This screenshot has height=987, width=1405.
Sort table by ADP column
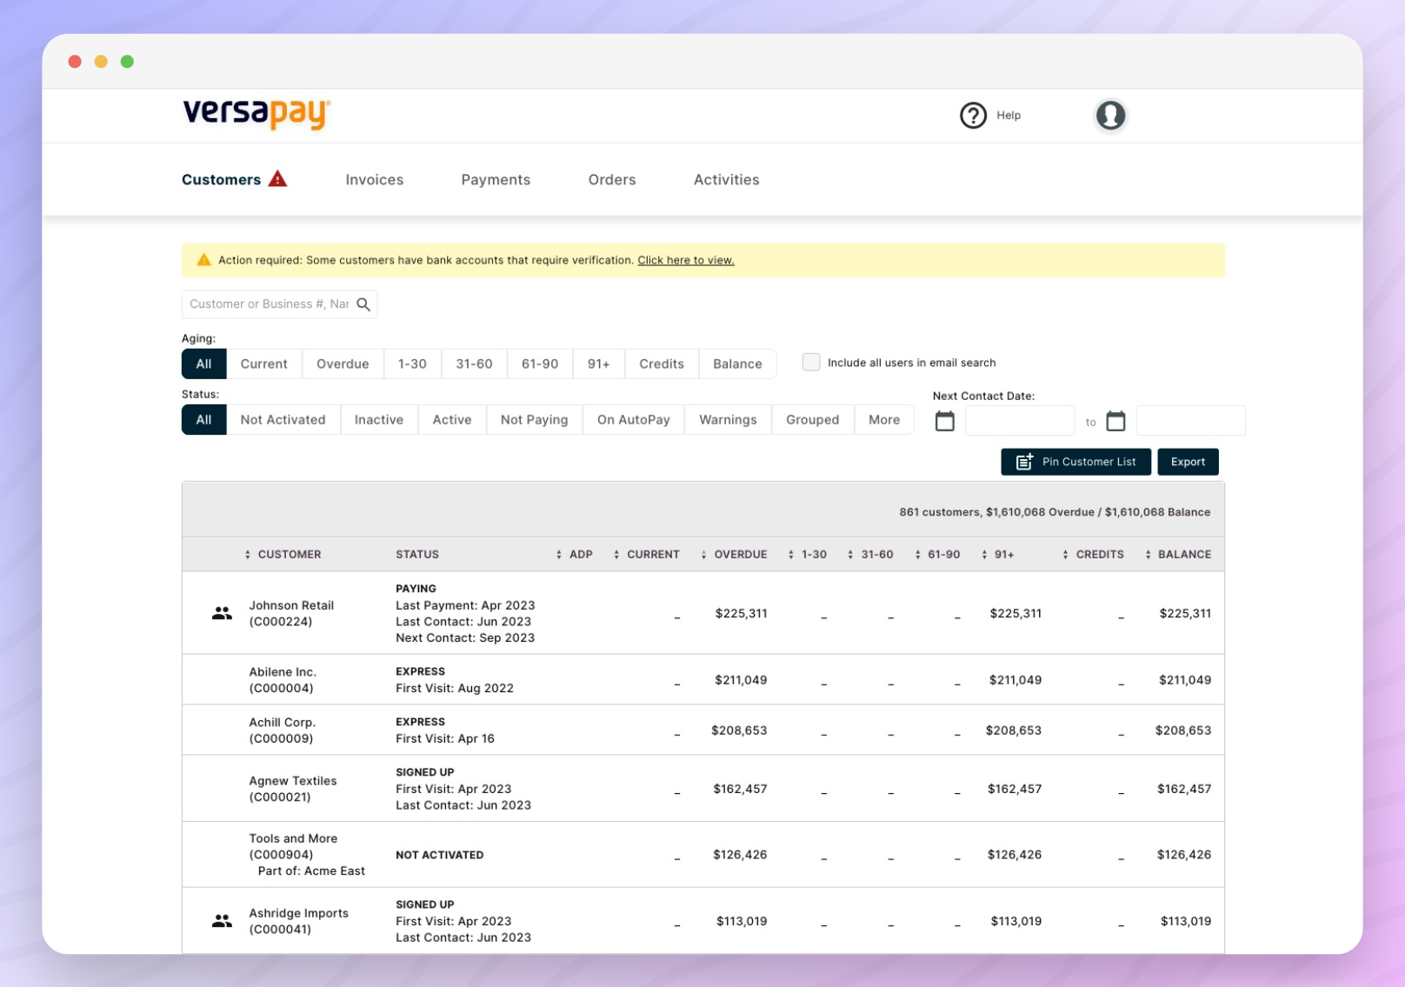click(x=574, y=554)
